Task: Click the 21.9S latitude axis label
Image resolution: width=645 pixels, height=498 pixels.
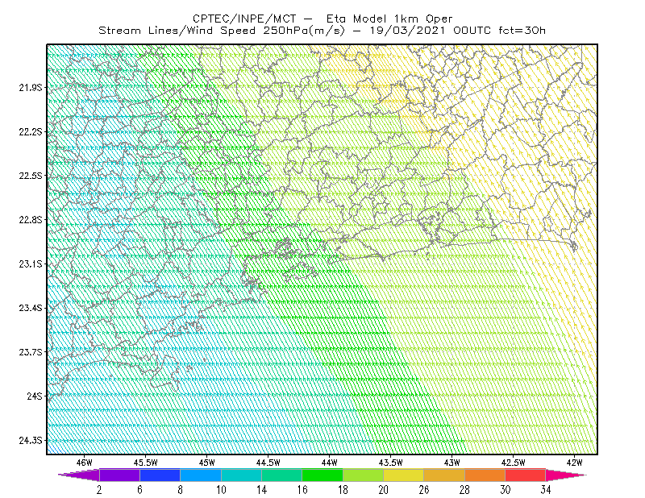Action: (30, 87)
